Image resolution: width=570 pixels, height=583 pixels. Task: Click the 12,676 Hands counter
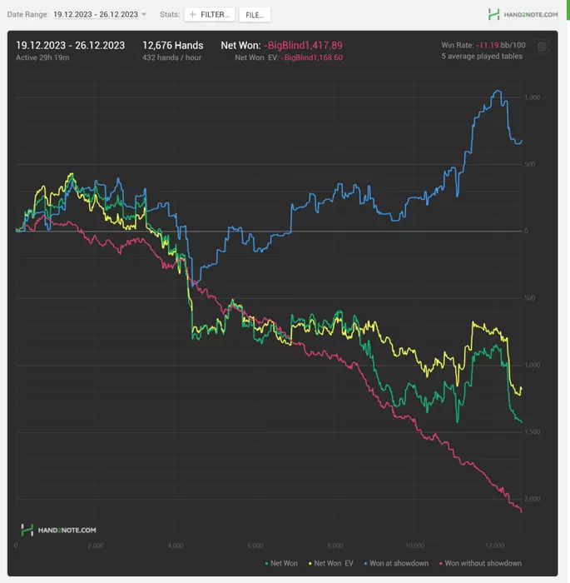[173, 45]
